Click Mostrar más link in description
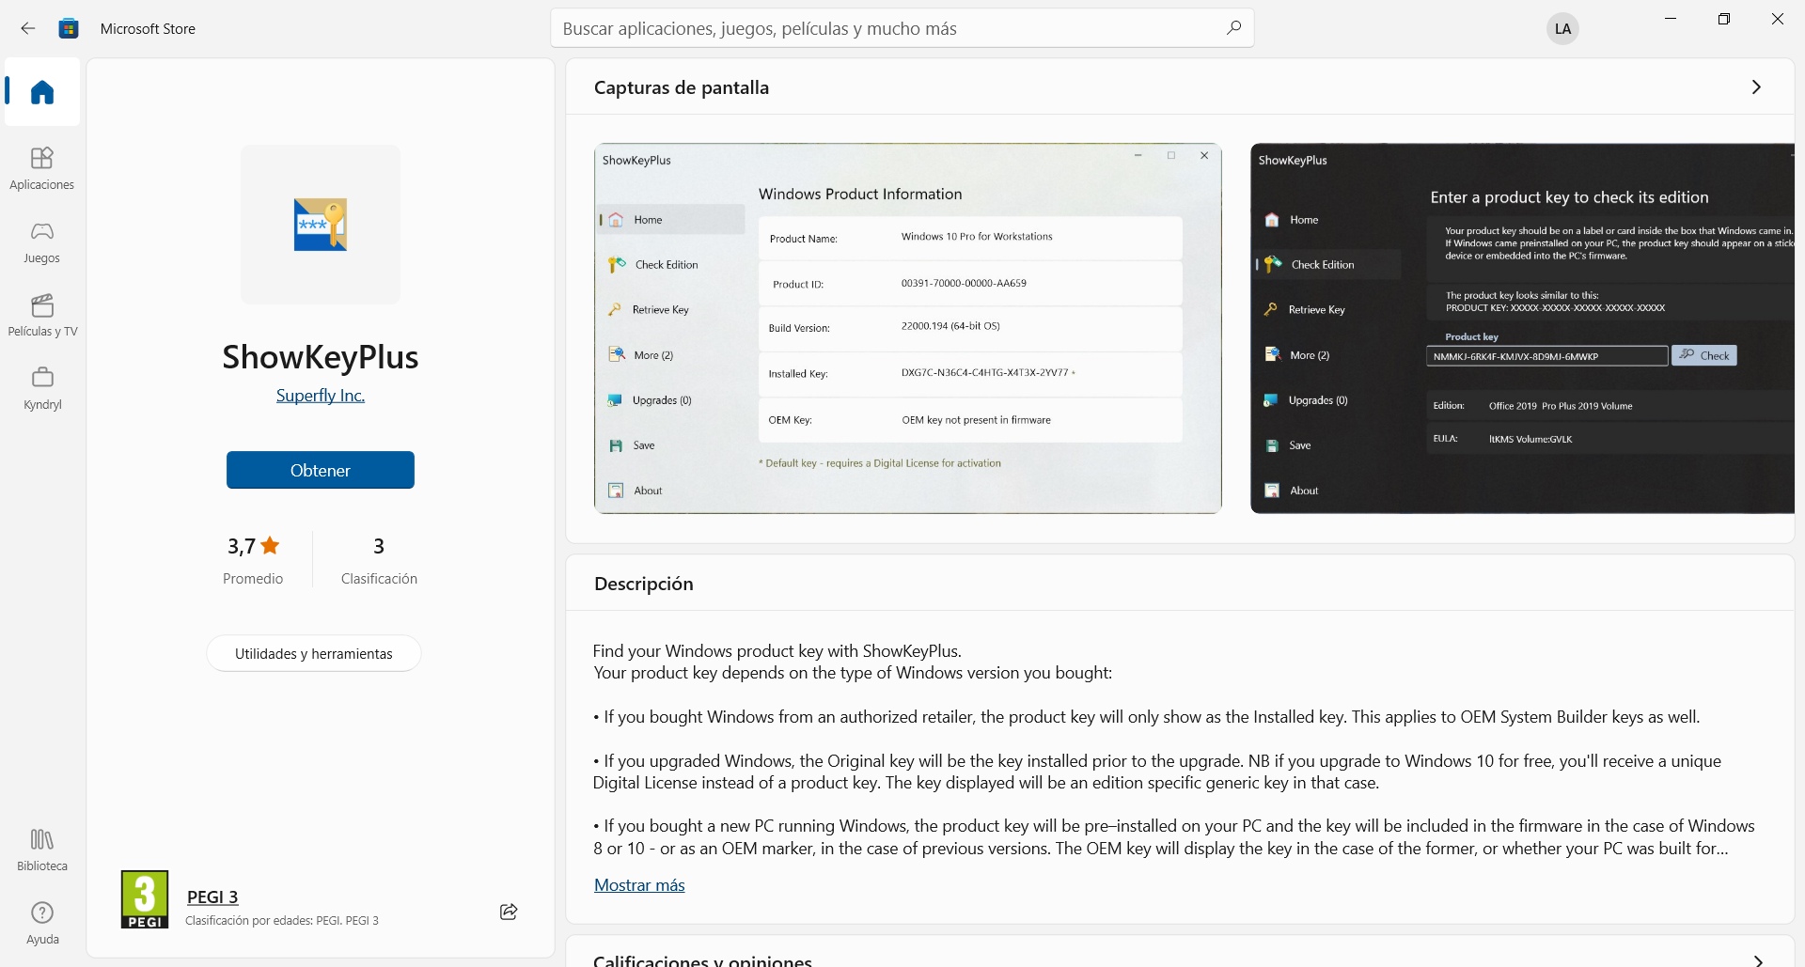1805x967 pixels. click(639, 885)
